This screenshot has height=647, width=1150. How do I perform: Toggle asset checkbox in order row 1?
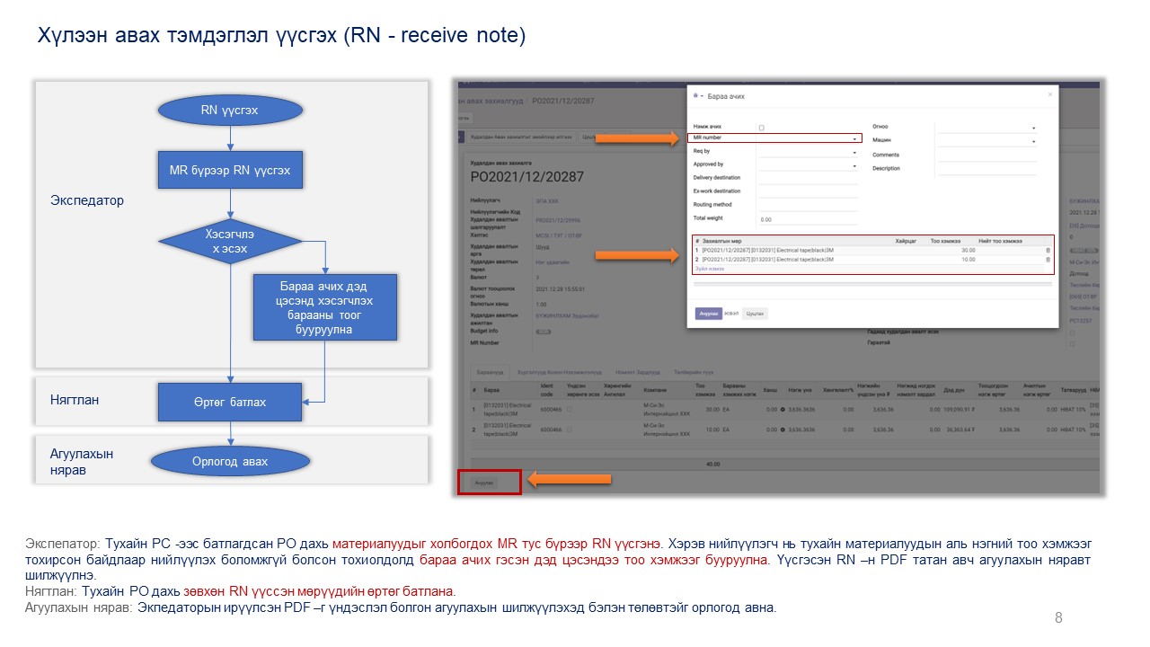[x=569, y=410]
